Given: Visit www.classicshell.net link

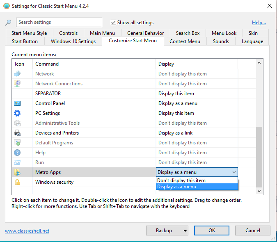Looking at the screenshot, I should tap(27, 231).
